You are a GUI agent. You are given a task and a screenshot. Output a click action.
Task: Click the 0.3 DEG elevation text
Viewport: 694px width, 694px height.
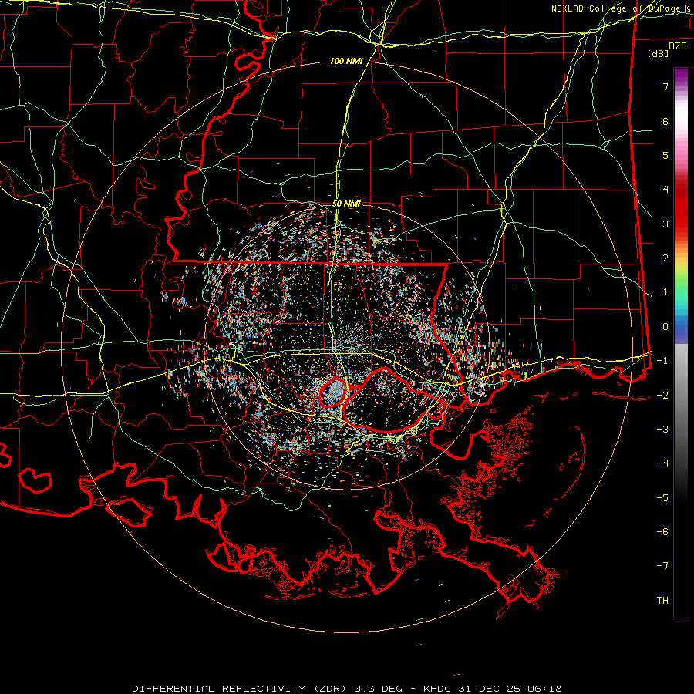378,689
